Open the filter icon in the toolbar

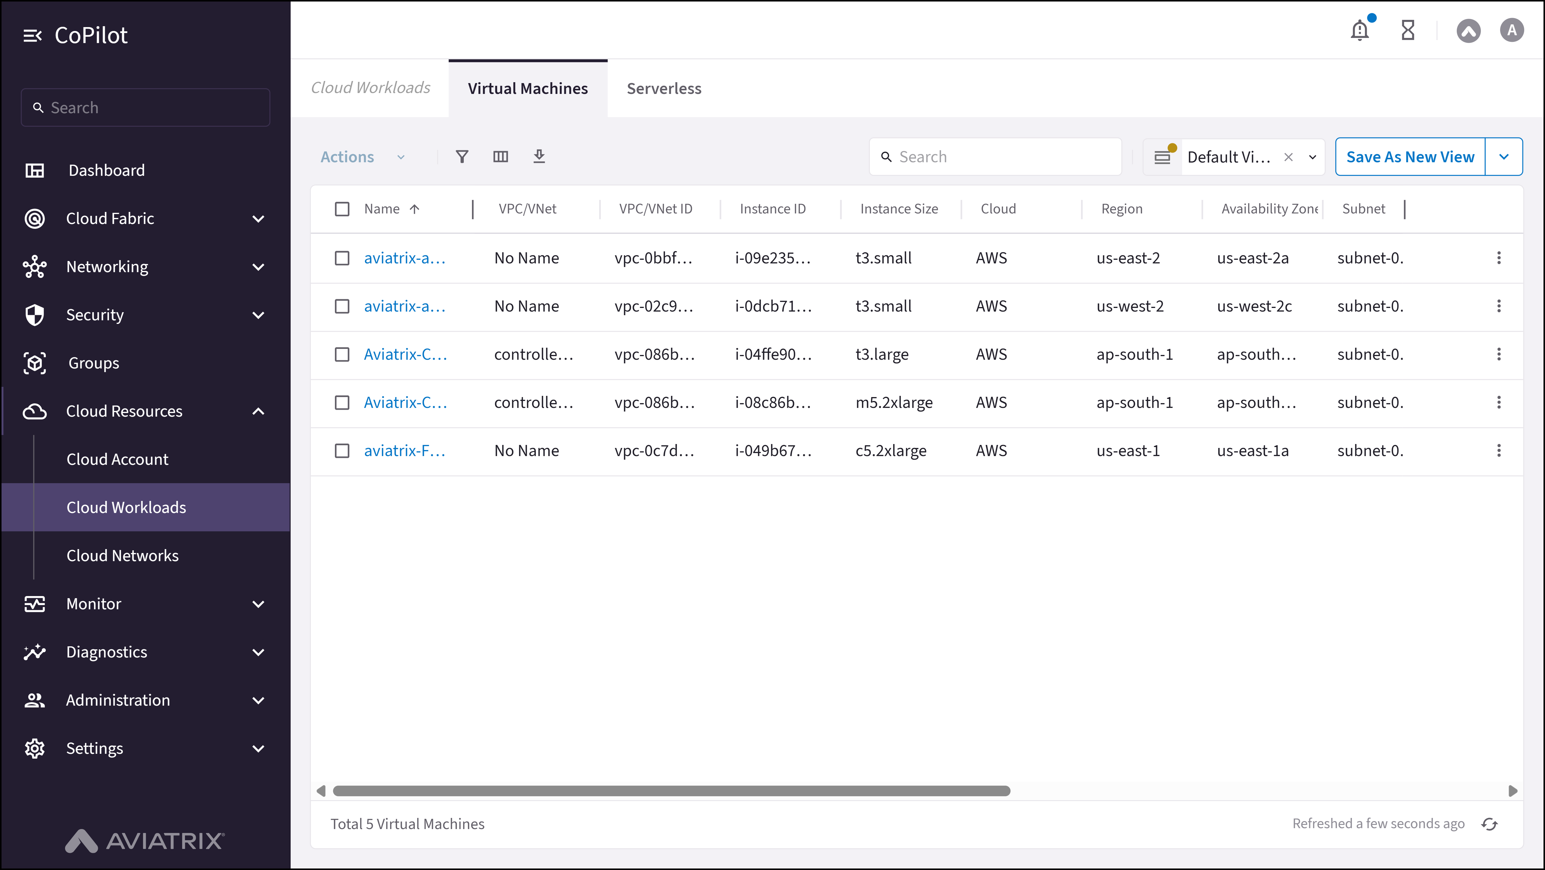point(462,157)
